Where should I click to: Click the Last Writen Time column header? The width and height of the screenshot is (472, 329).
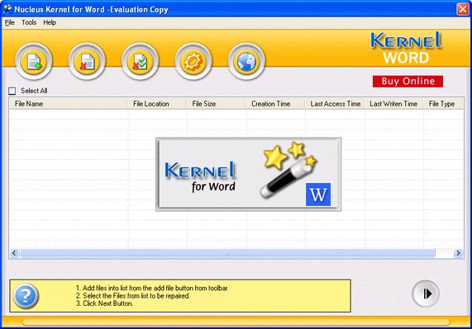coord(393,104)
